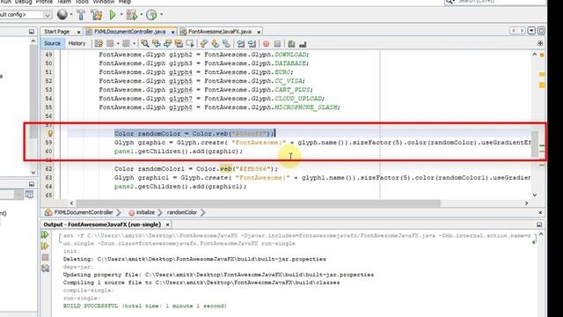Click editor vertical scrollbar up arrow

(535, 55)
